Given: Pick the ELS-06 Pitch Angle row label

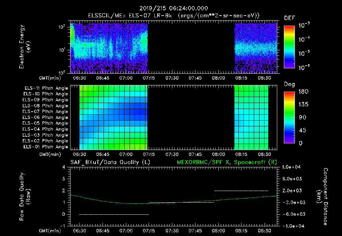Looking at the screenshot, I should 45,117.
